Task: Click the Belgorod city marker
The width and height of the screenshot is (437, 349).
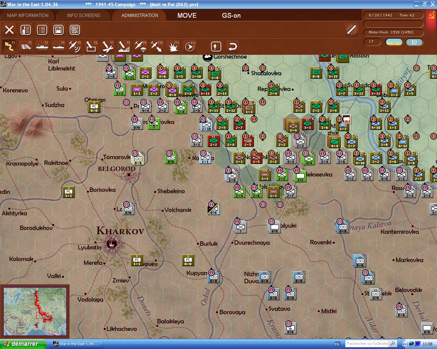Action: [x=129, y=175]
